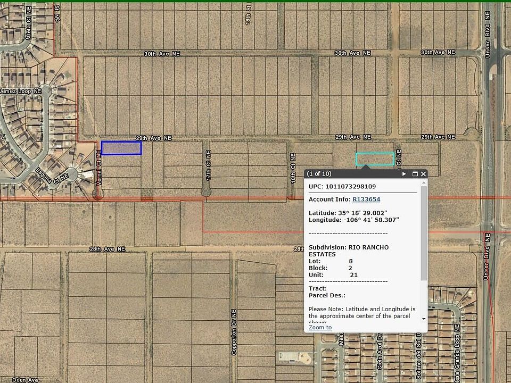The image size is (511, 383).
Task: Open account info link R133654
Action: click(x=366, y=199)
